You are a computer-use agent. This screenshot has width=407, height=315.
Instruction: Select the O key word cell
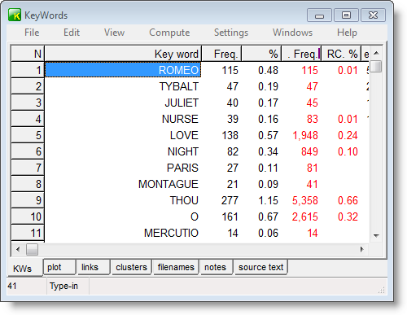point(123,217)
